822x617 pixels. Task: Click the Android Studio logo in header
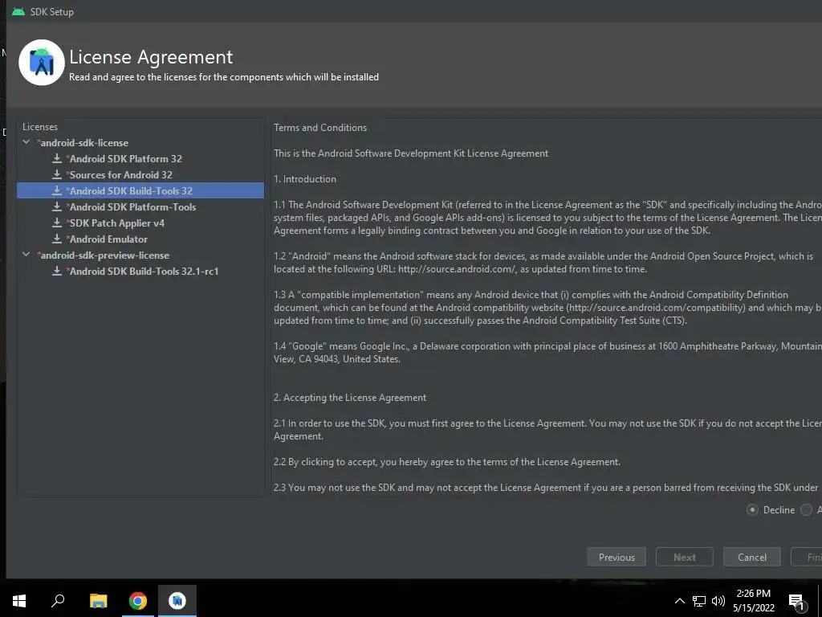[x=42, y=63]
